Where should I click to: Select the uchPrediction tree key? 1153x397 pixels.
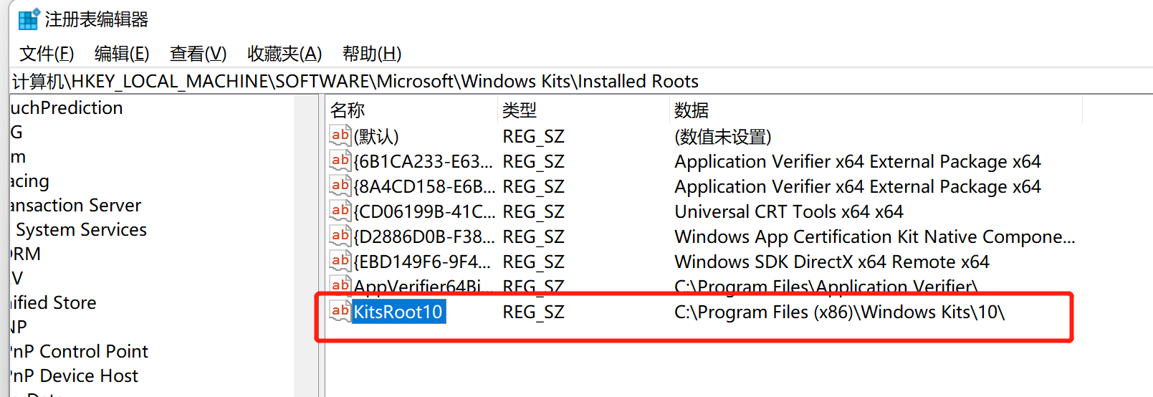[67, 107]
